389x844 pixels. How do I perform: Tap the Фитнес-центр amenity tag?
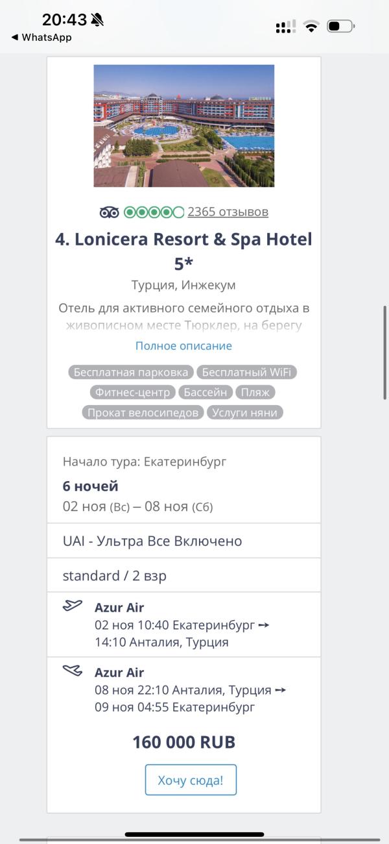click(x=132, y=392)
